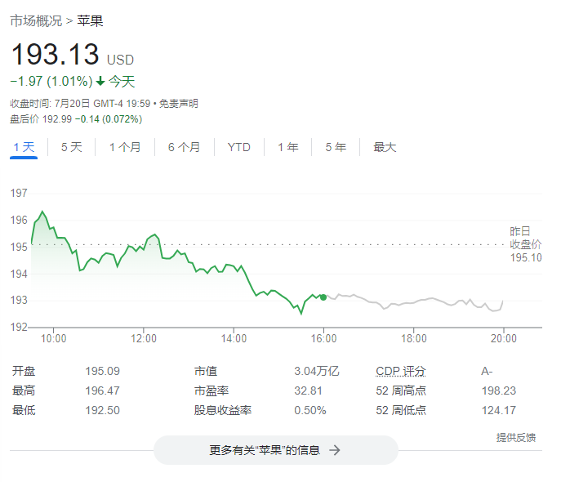This screenshot has width=570, height=482.
Task: Select the 1 个月 range tab
Action: click(125, 147)
